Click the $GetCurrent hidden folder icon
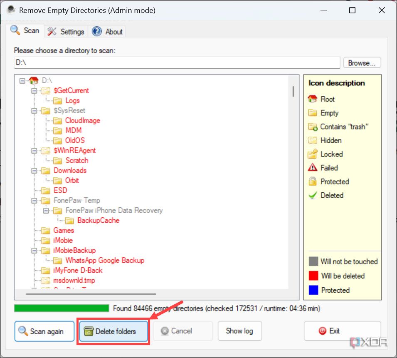The image size is (397, 358). (x=46, y=91)
